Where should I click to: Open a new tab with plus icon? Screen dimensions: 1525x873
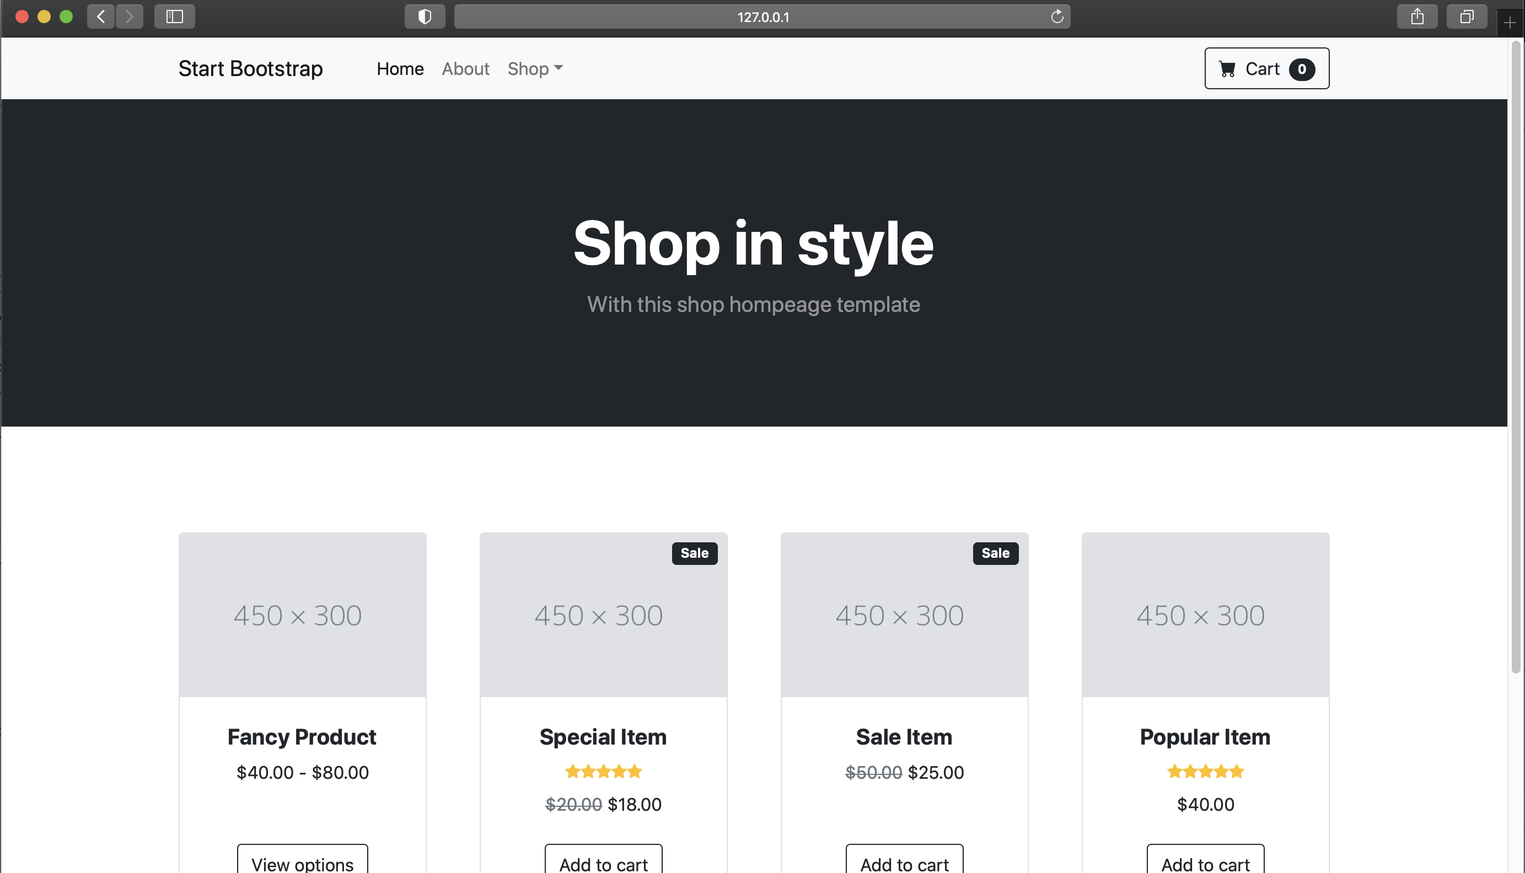(1510, 23)
